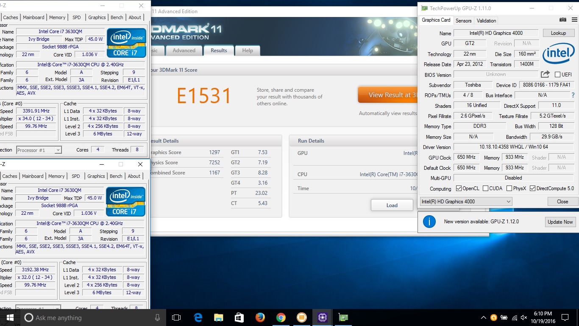Launch Microsoft Edge from the taskbar
579x326 pixels.
click(x=198, y=318)
